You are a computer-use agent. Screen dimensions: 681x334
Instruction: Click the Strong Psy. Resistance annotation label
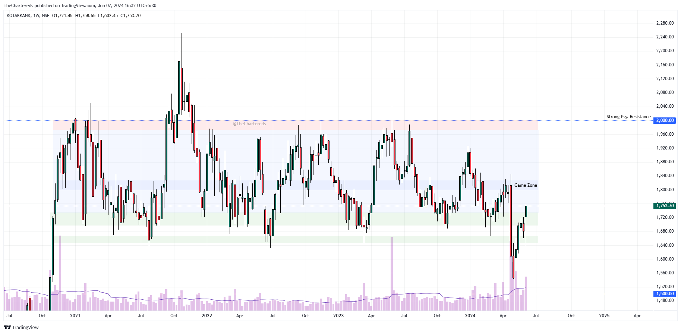[x=628, y=117]
